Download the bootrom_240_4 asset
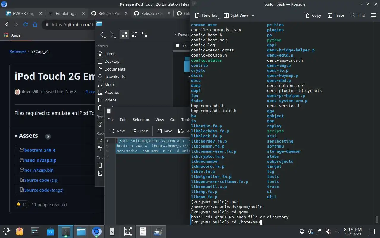 click(40, 150)
